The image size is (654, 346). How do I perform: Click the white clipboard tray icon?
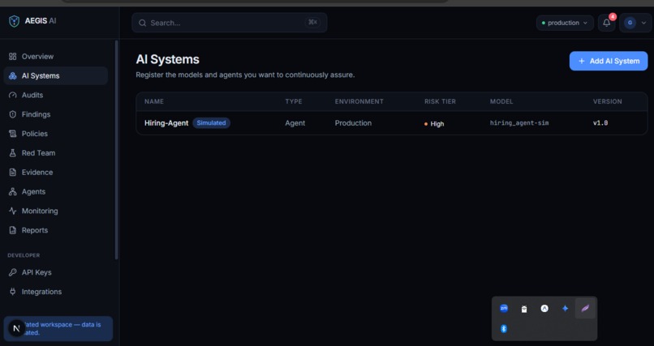pyautogui.click(x=524, y=309)
